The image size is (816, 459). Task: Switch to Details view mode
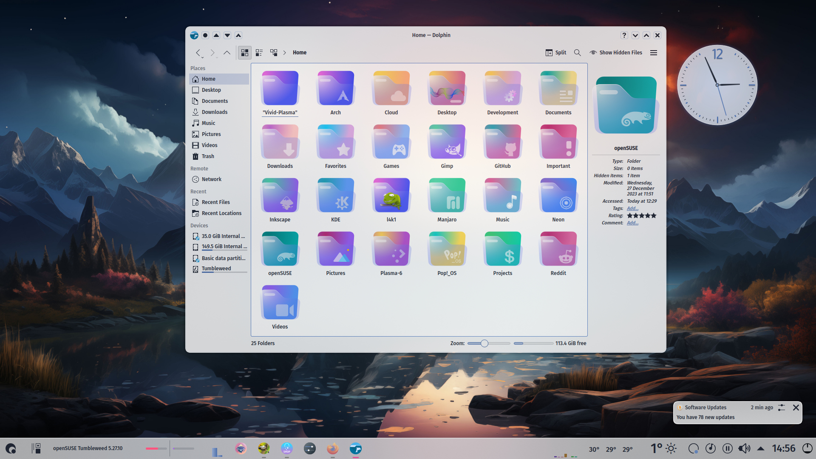coord(274,53)
